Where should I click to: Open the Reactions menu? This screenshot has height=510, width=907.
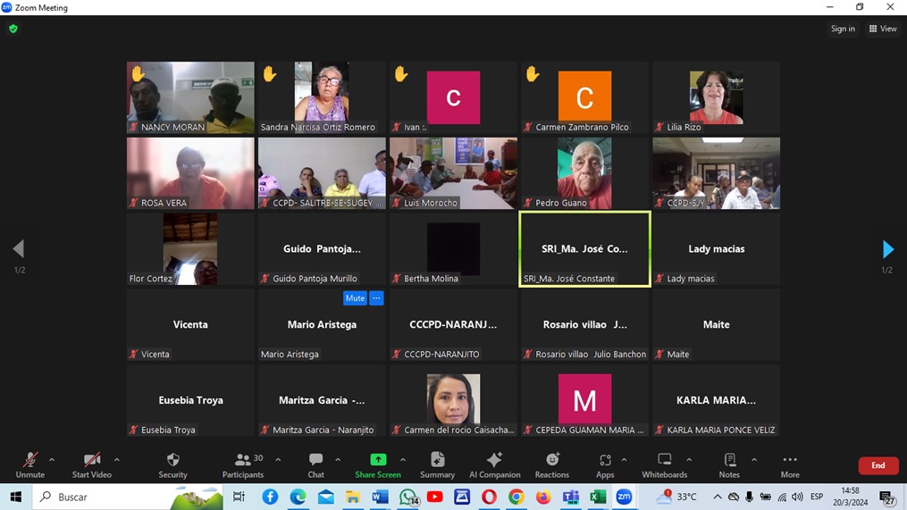coord(551,460)
